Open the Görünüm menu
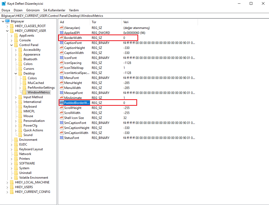 click(33, 10)
